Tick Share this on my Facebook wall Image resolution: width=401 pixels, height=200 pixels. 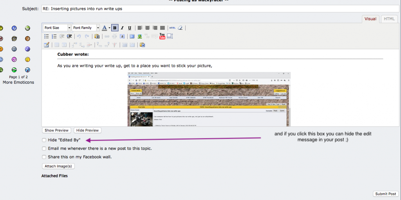(x=44, y=157)
